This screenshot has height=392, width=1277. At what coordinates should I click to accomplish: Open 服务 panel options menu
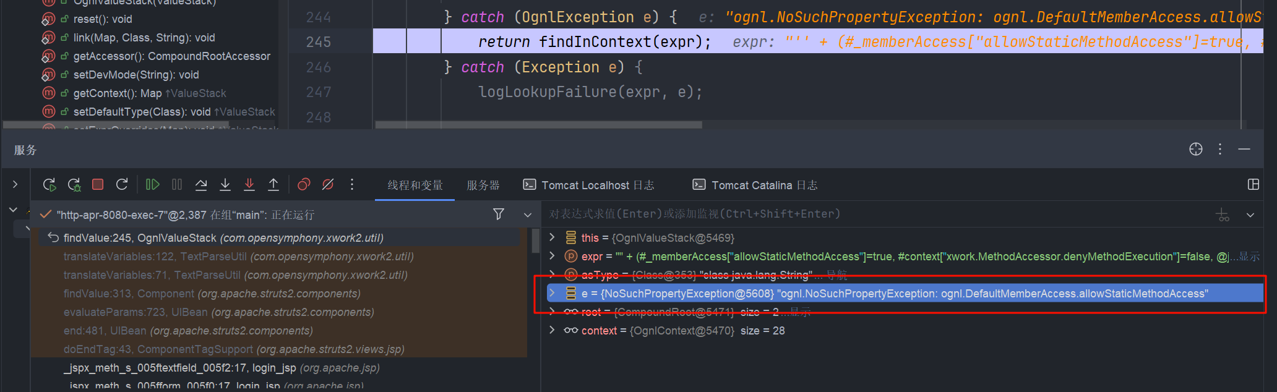coord(1220,149)
